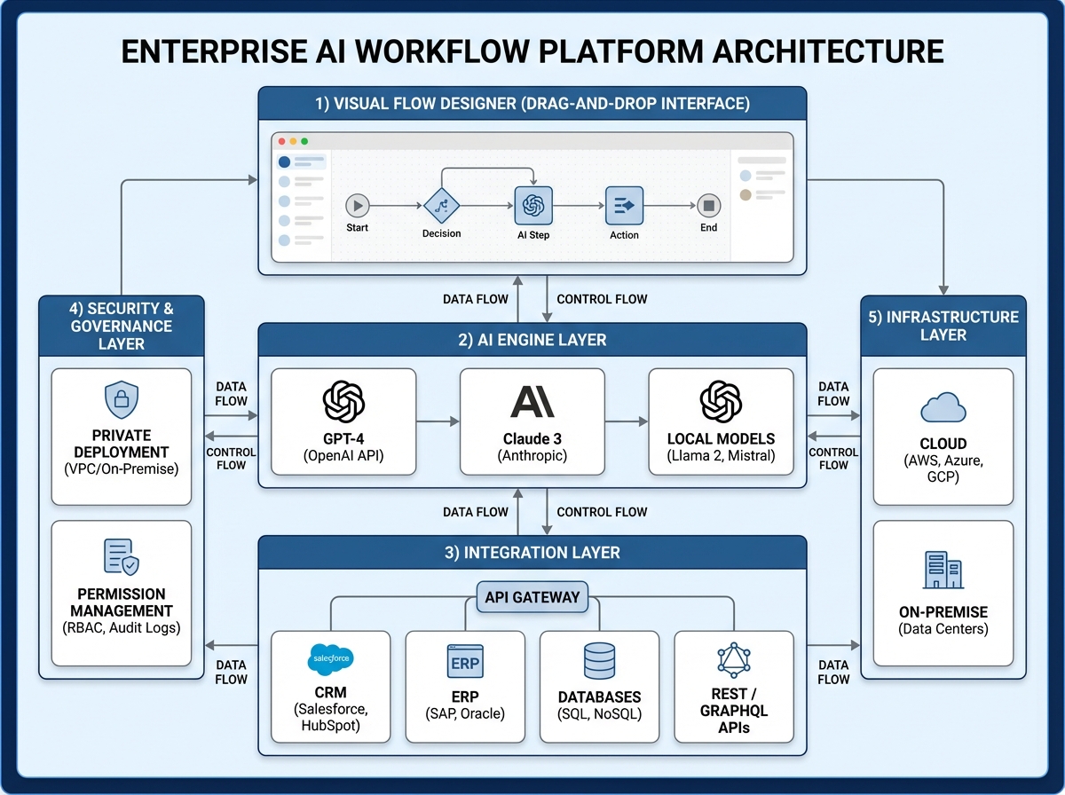Select the Decision diamond node
The image size is (1065, 795).
pos(441,206)
